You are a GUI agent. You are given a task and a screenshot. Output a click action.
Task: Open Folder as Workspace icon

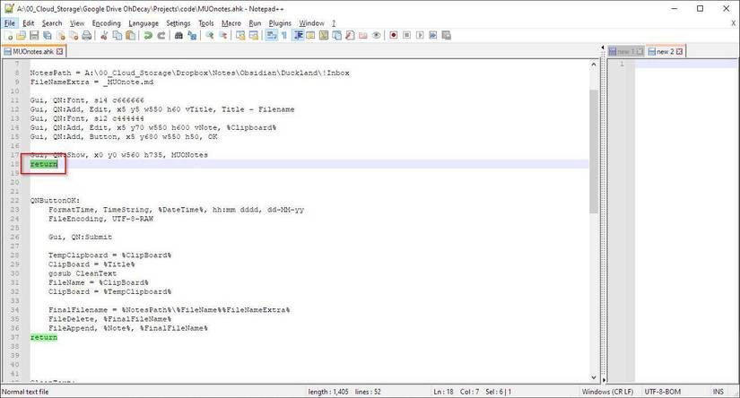pyautogui.click(x=363, y=35)
